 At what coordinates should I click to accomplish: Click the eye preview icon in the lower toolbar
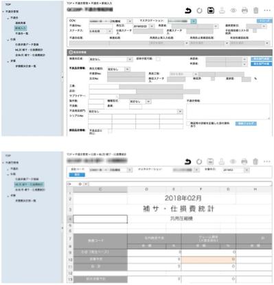pyautogui.click(x=233, y=162)
